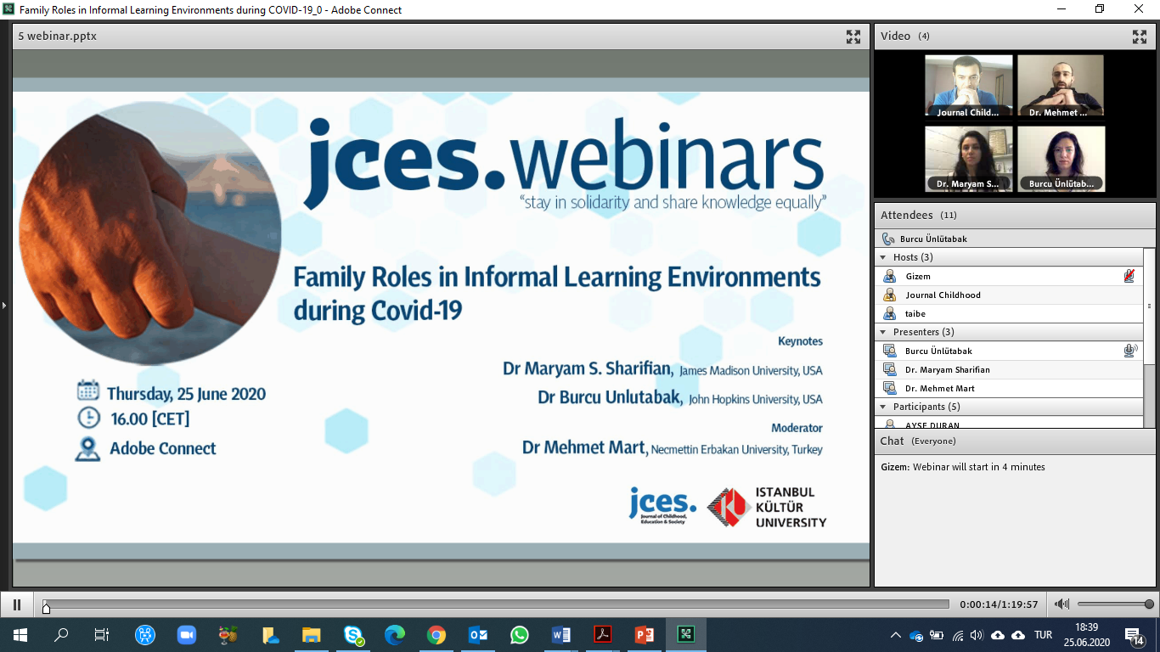This screenshot has height=652, width=1160.
Task: Open Google Chrome from the taskbar
Action: coord(436,635)
